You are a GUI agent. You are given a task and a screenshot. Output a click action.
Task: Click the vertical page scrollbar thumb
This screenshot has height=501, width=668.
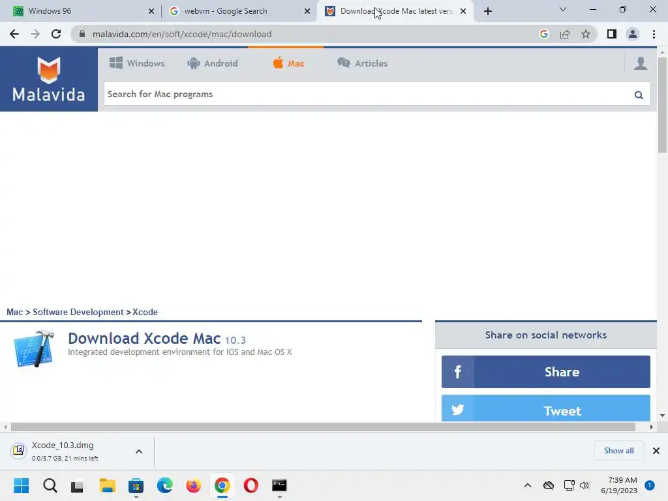[x=662, y=105]
